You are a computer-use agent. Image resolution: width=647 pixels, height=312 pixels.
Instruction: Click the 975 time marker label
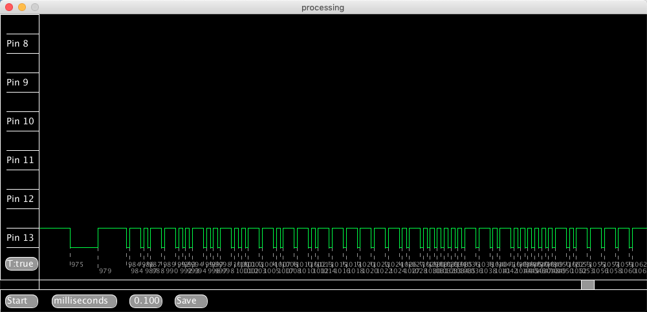pos(77,265)
